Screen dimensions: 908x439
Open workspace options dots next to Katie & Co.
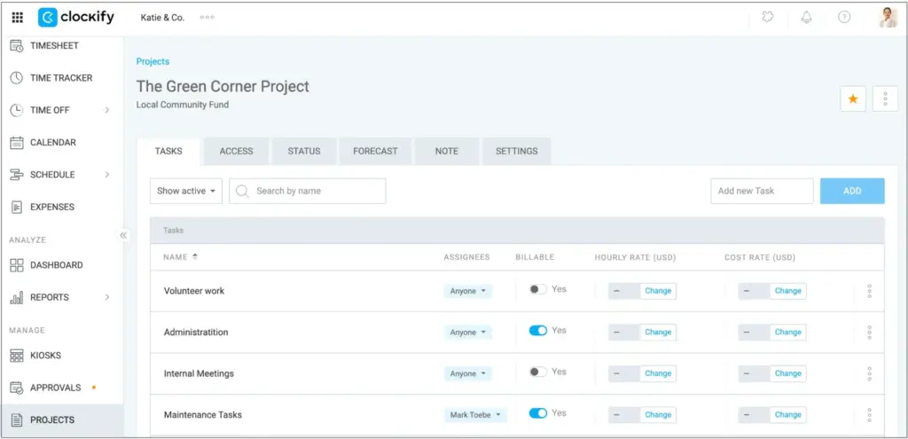pyautogui.click(x=207, y=18)
